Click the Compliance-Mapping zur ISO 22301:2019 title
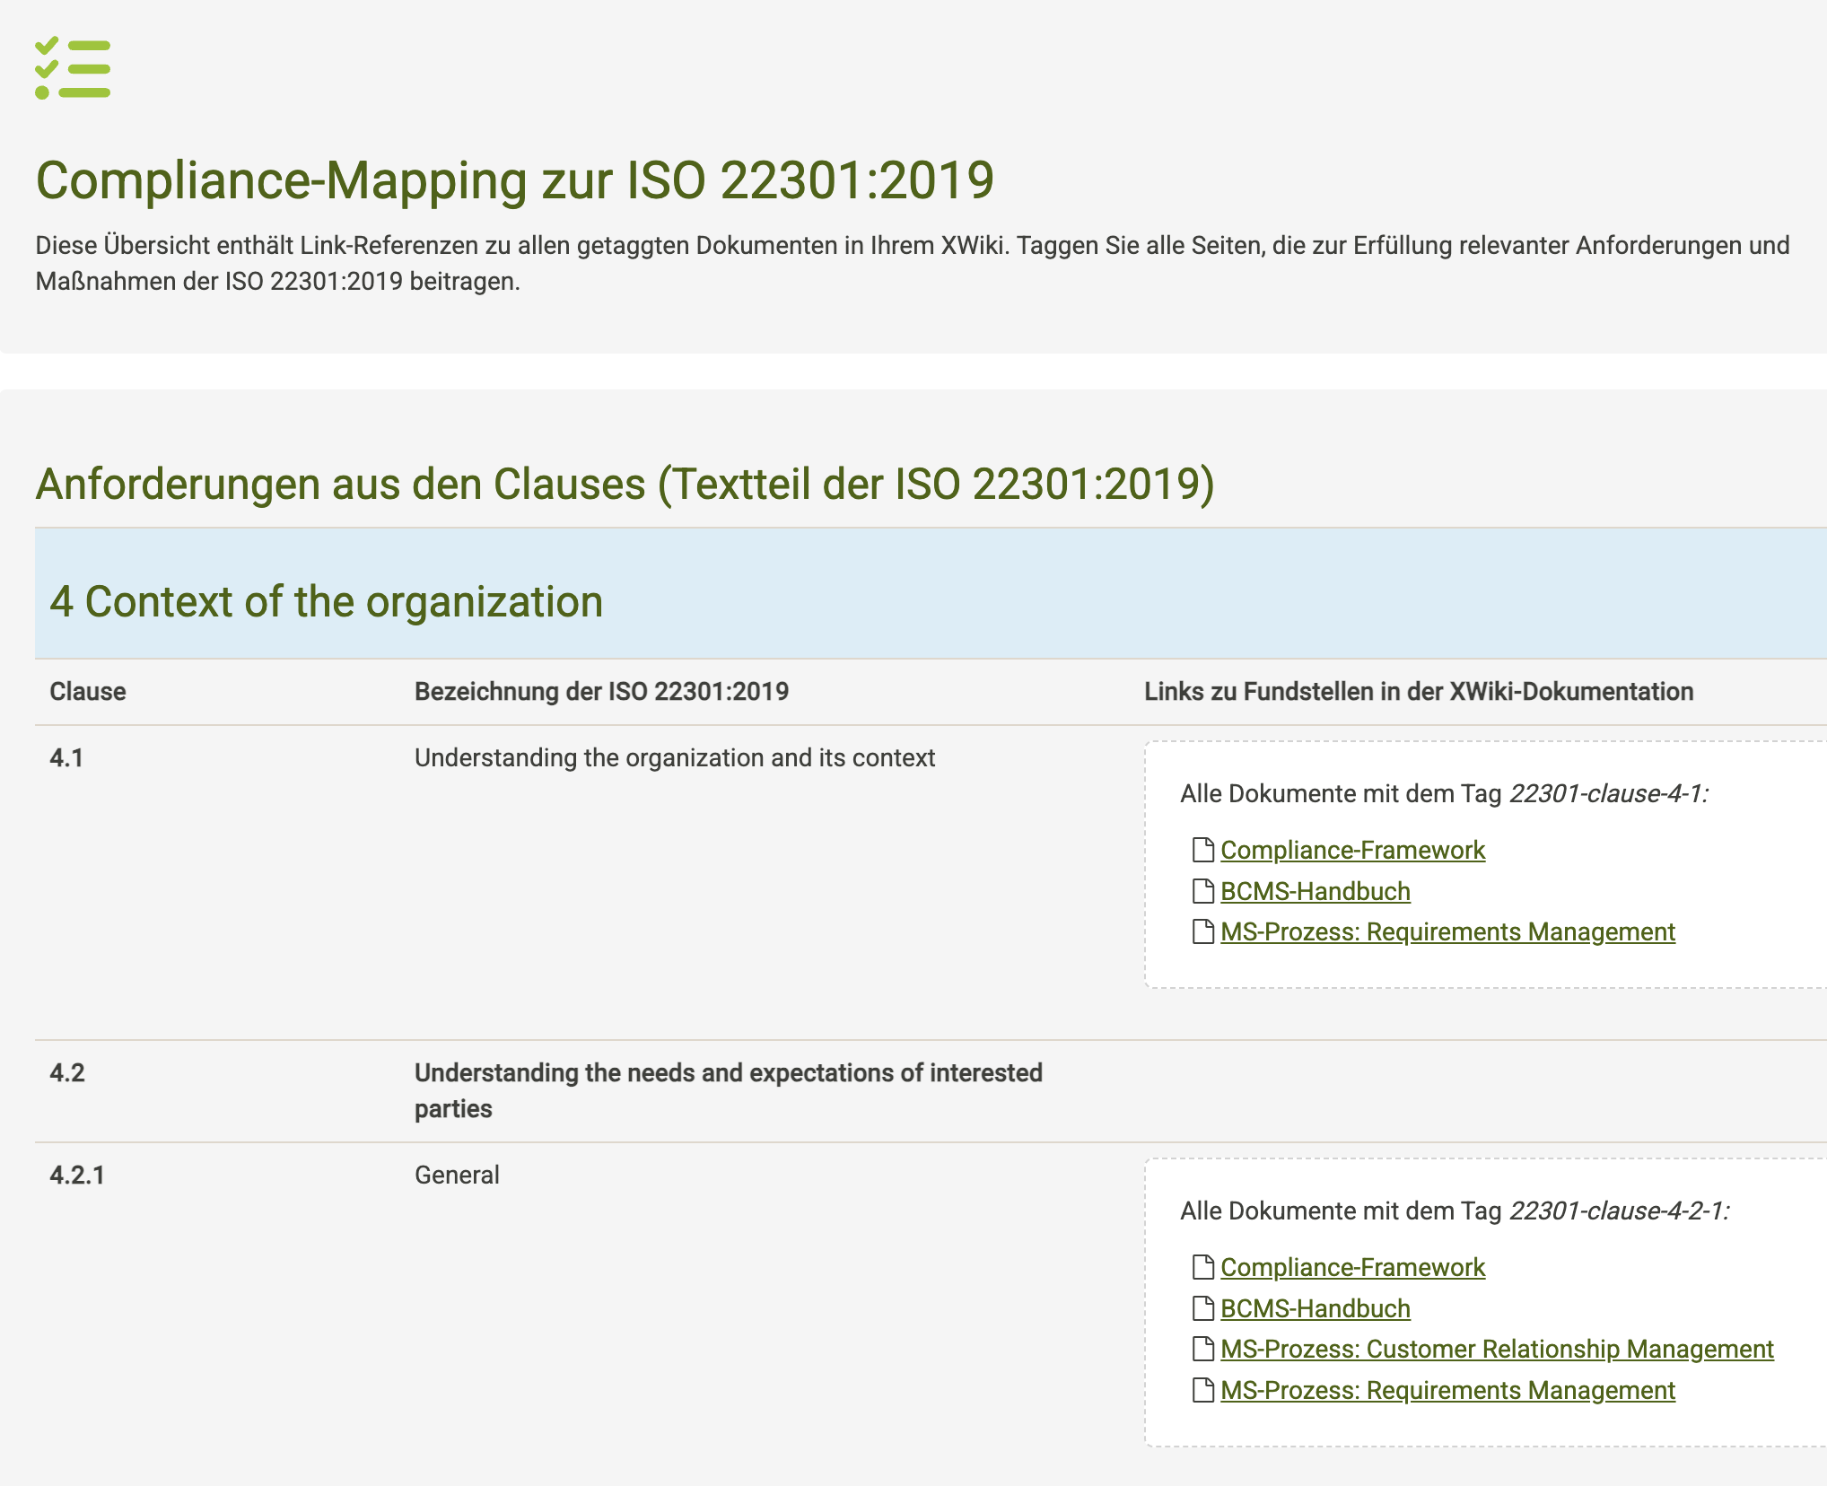Screen dimensions: 1827x1486 [514, 180]
